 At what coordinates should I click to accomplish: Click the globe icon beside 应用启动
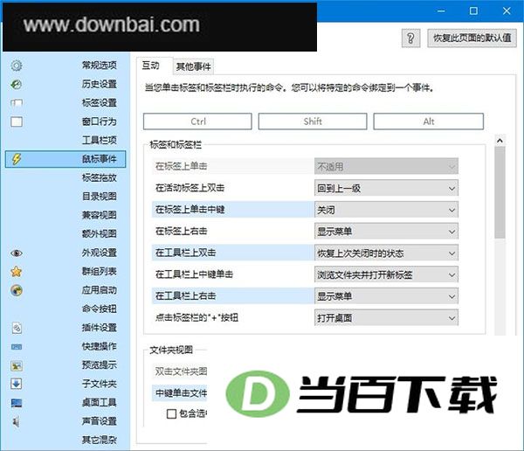(x=17, y=290)
